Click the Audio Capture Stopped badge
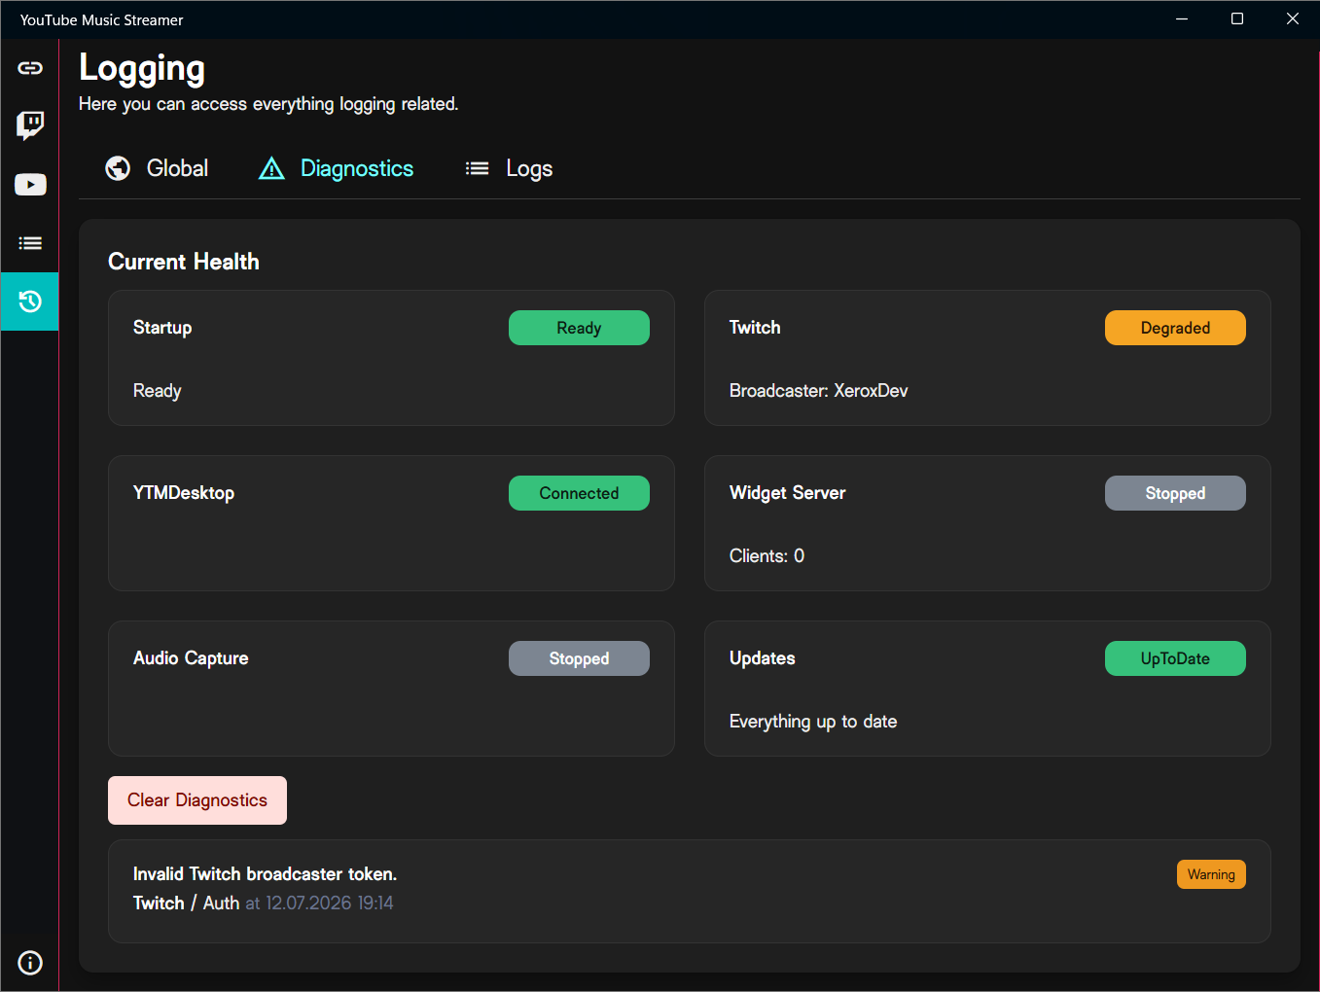 [x=579, y=658]
